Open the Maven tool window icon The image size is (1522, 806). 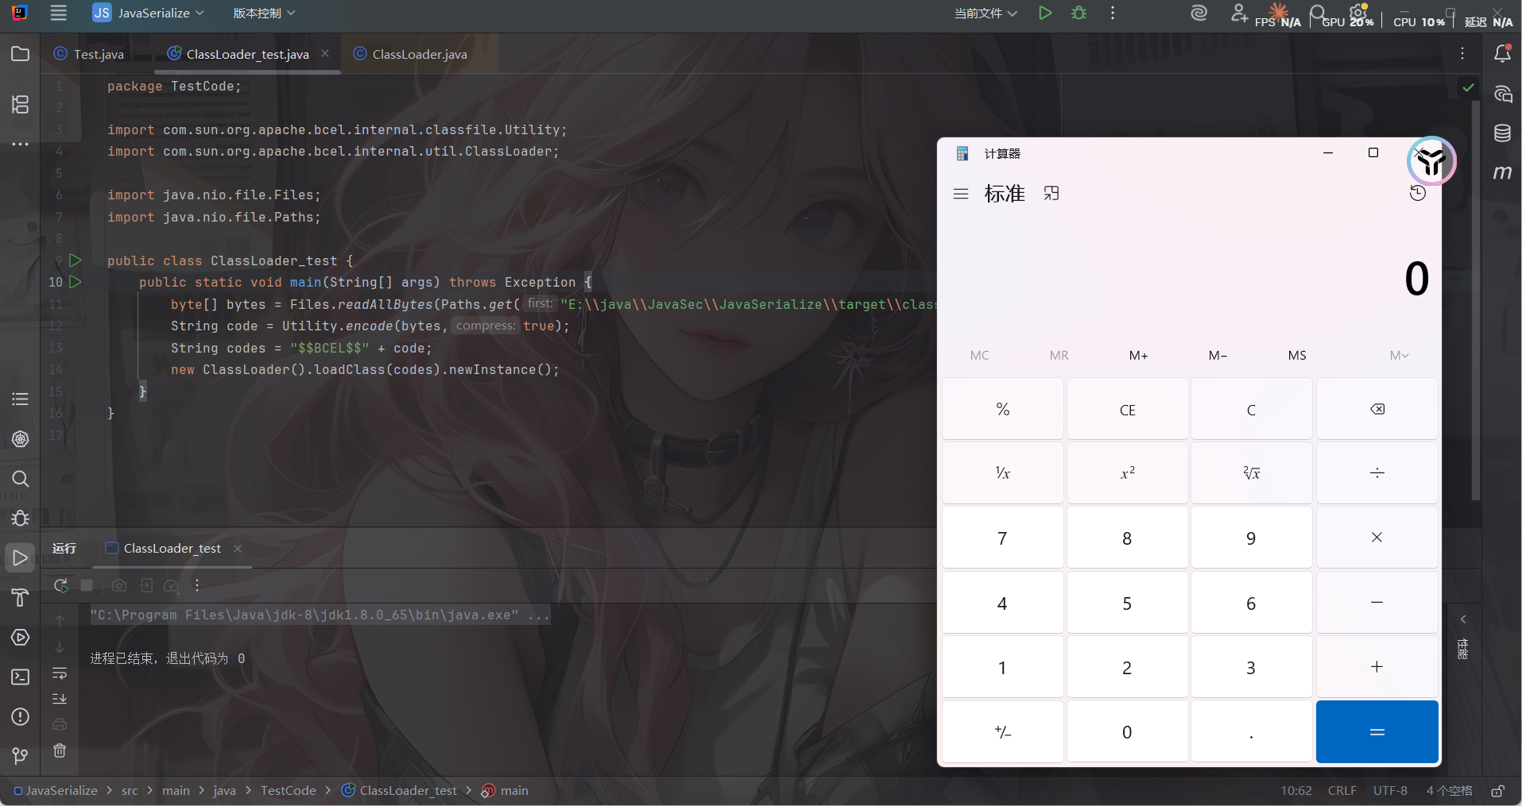[x=1502, y=172]
